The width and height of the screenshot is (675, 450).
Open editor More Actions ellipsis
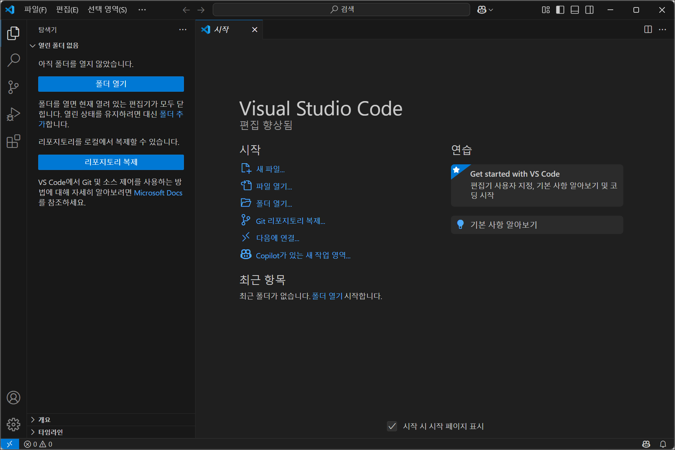click(663, 30)
